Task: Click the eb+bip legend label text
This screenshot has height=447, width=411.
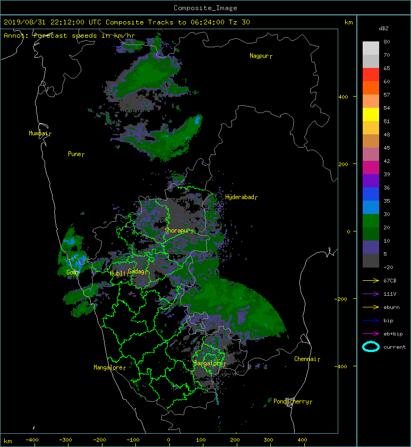Action: point(393,334)
